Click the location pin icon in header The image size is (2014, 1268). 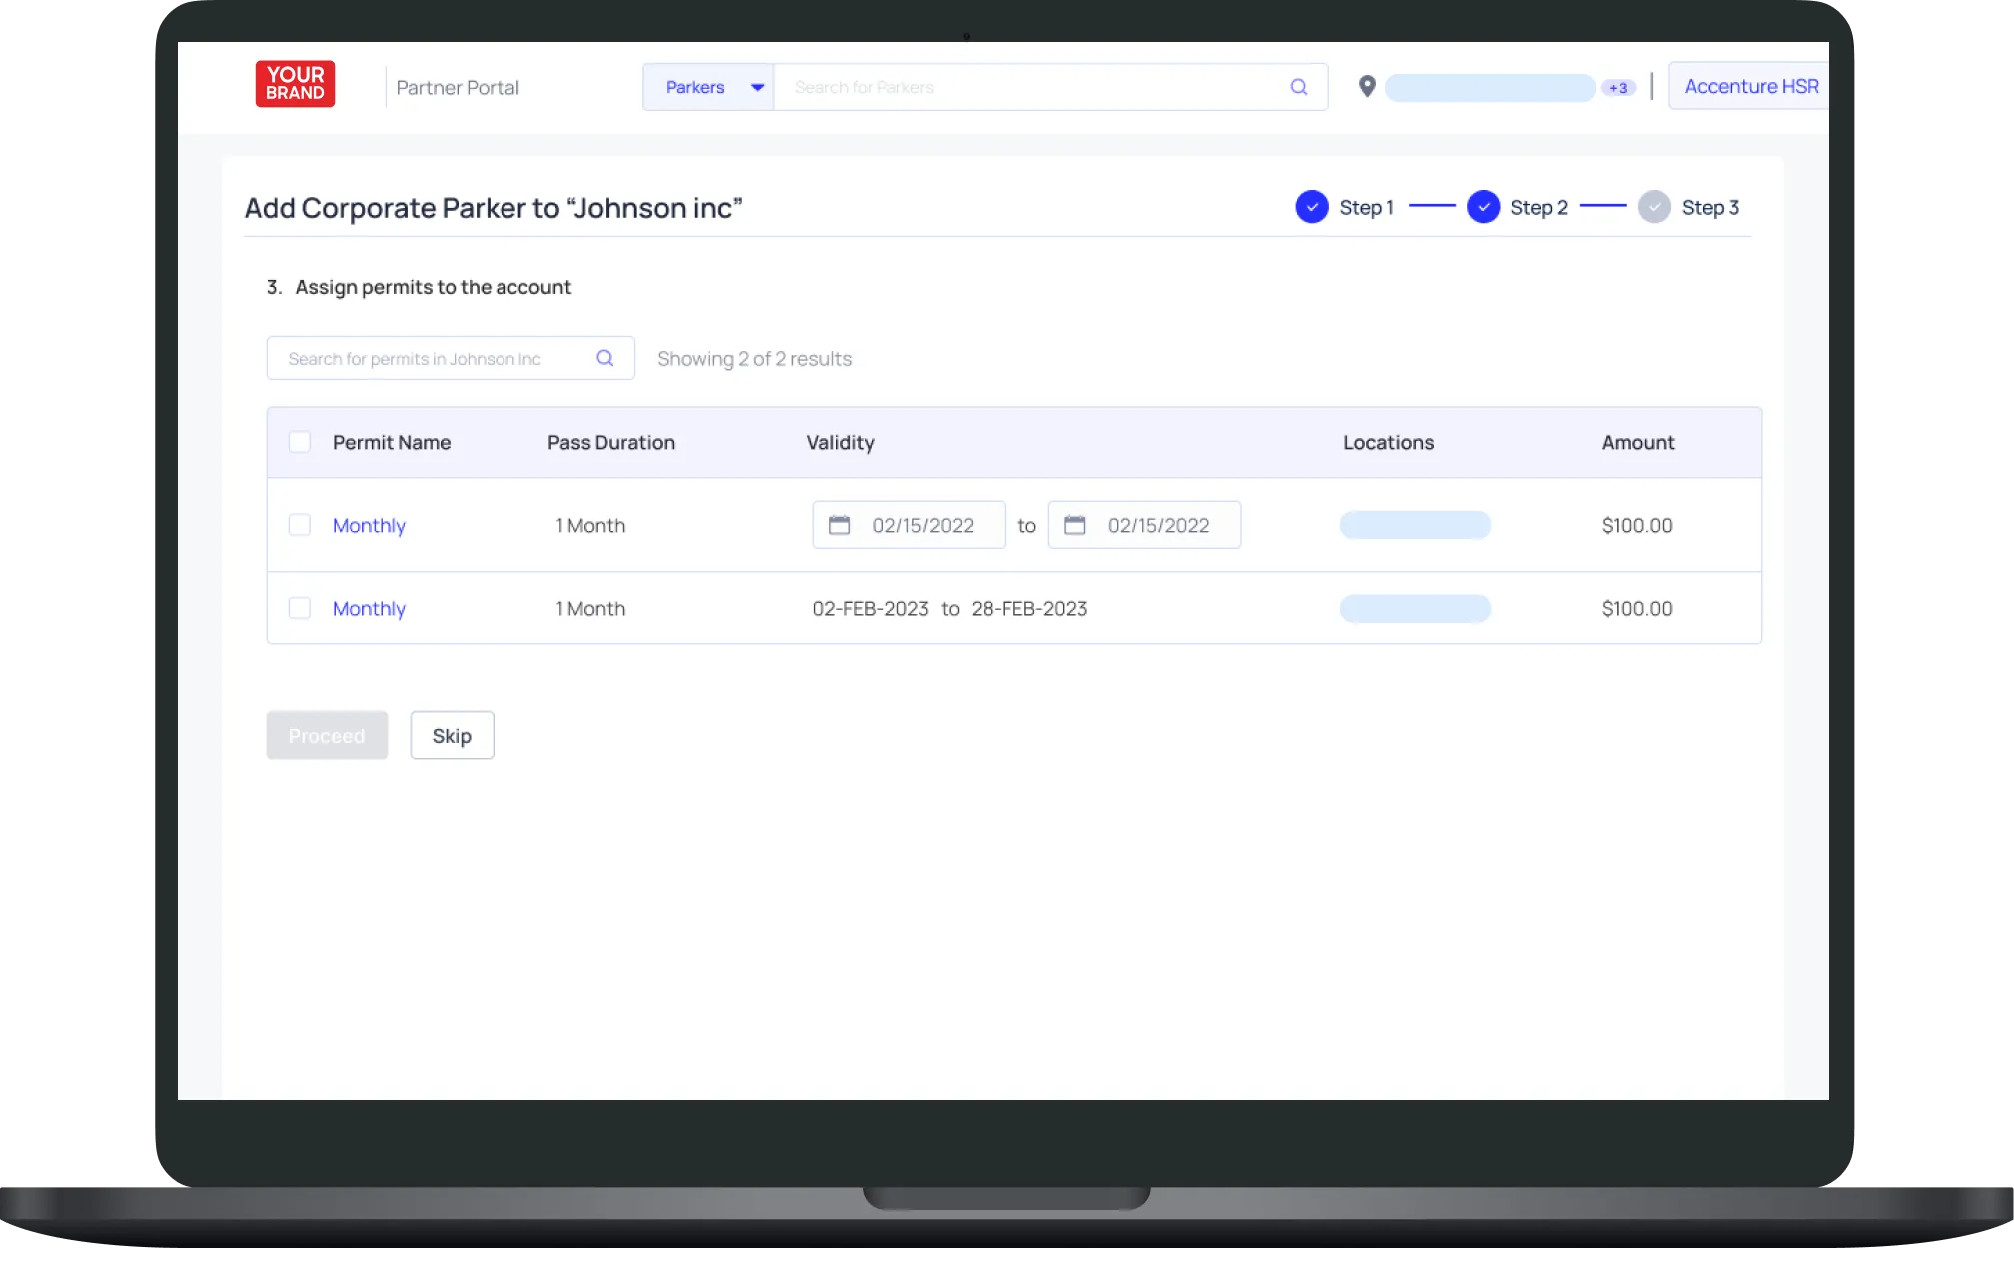pyautogui.click(x=1367, y=87)
